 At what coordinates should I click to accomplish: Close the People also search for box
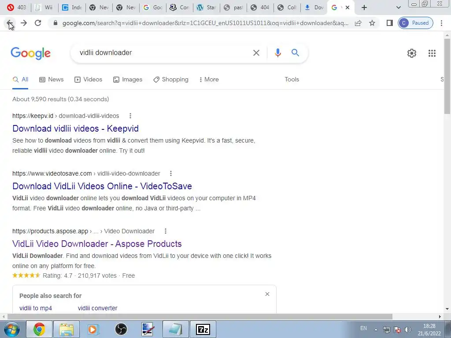coord(267,294)
